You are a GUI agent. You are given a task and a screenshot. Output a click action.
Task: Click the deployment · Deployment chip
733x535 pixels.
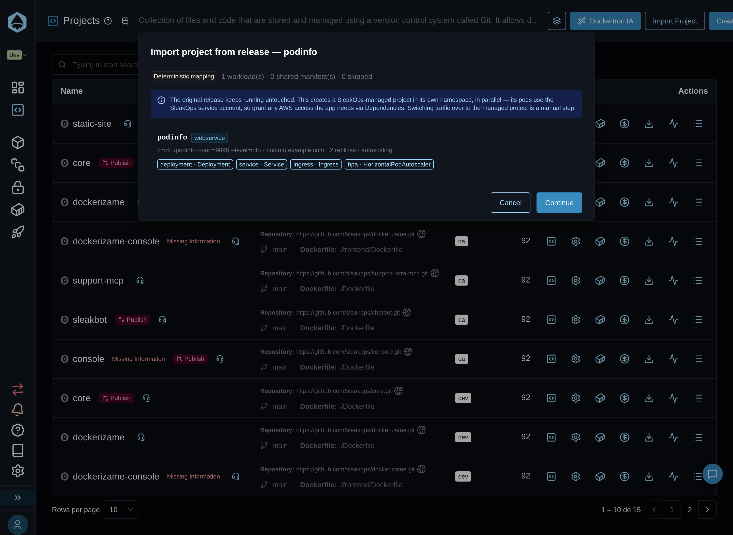pyautogui.click(x=195, y=164)
